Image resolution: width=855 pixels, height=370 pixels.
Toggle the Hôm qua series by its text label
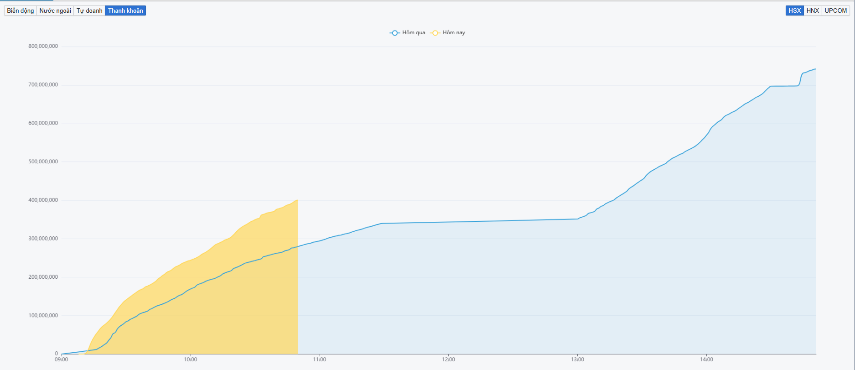[414, 33]
